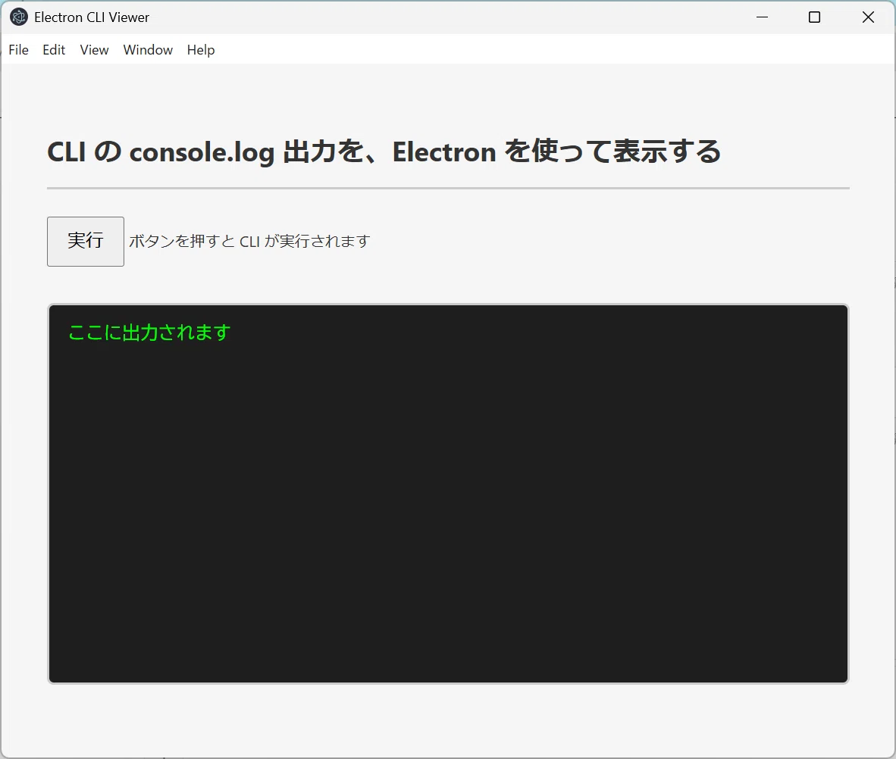The image size is (896, 759).
Task: Open the View menu
Action: (x=94, y=50)
